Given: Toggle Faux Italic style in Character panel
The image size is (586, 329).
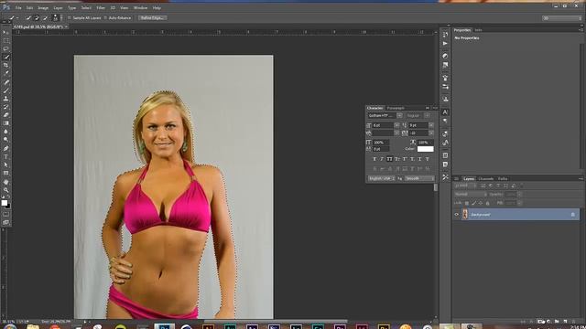Looking at the screenshot, I should pyautogui.click(x=382, y=159).
